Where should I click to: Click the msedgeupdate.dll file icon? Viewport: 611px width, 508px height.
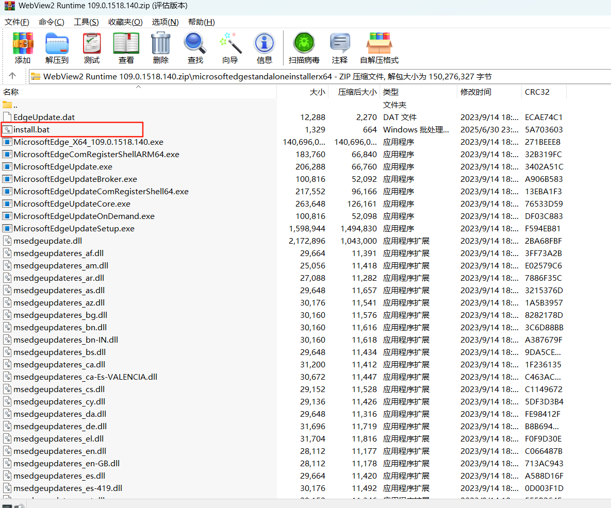[x=7, y=241]
